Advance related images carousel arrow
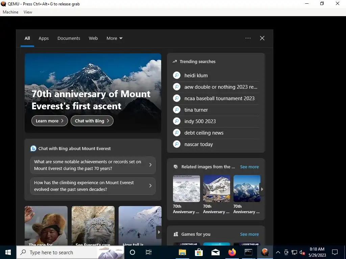Viewport: 346px width, 259px height. click(x=262, y=189)
